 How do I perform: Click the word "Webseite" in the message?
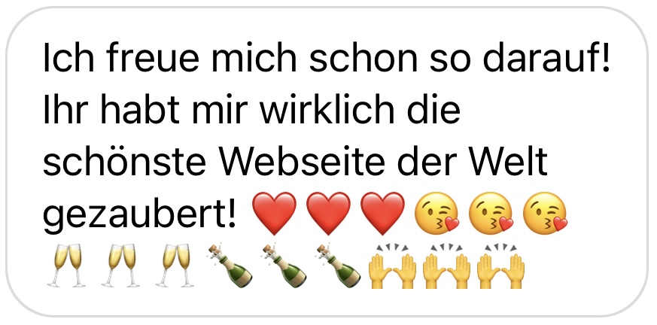click(302, 161)
